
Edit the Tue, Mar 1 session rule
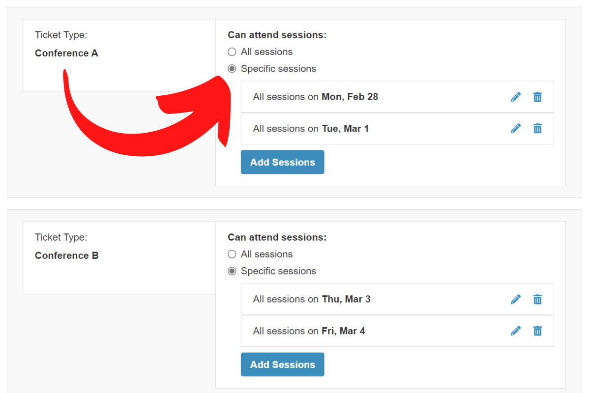[x=516, y=129]
